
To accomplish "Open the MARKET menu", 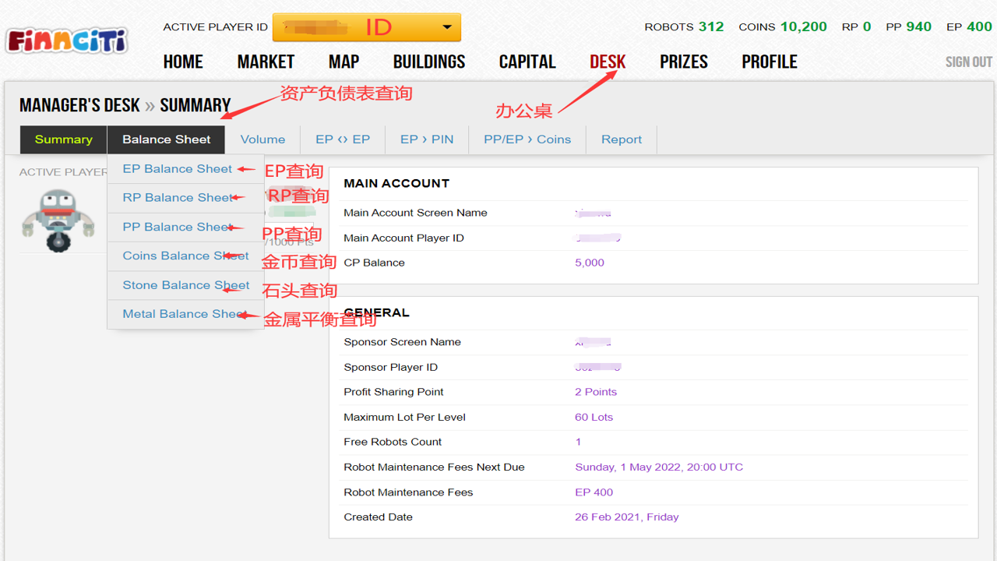I will pyautogui.click(x=266, y=62).
